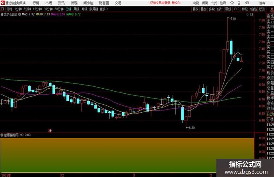The height and width of the screenshot is (177, 274).
Task: Click the 标记 mark button
Action: click(245, 9)
